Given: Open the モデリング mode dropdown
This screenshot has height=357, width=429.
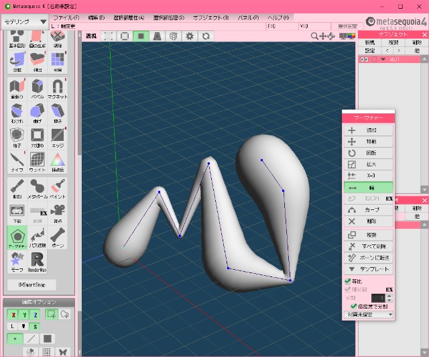Looking at the screenshot, I should click(x=25, y=21).
